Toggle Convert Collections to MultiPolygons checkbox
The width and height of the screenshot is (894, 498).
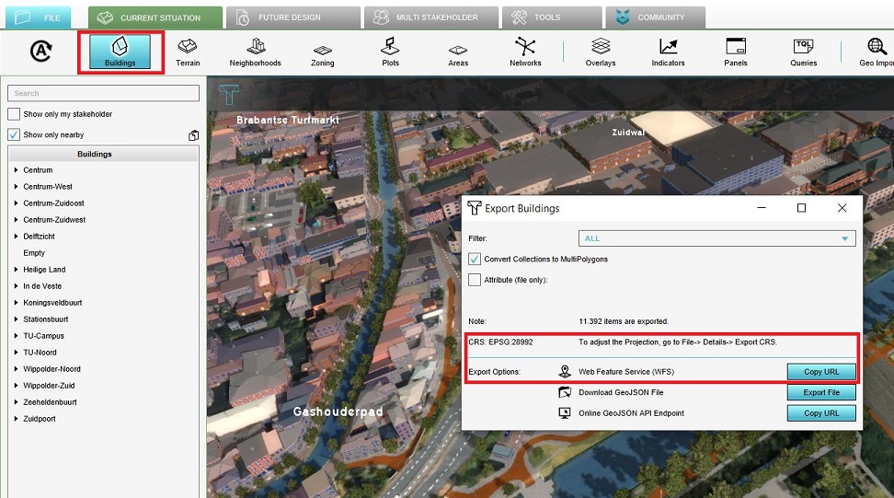pyautogui.click(x=475, y=260)
